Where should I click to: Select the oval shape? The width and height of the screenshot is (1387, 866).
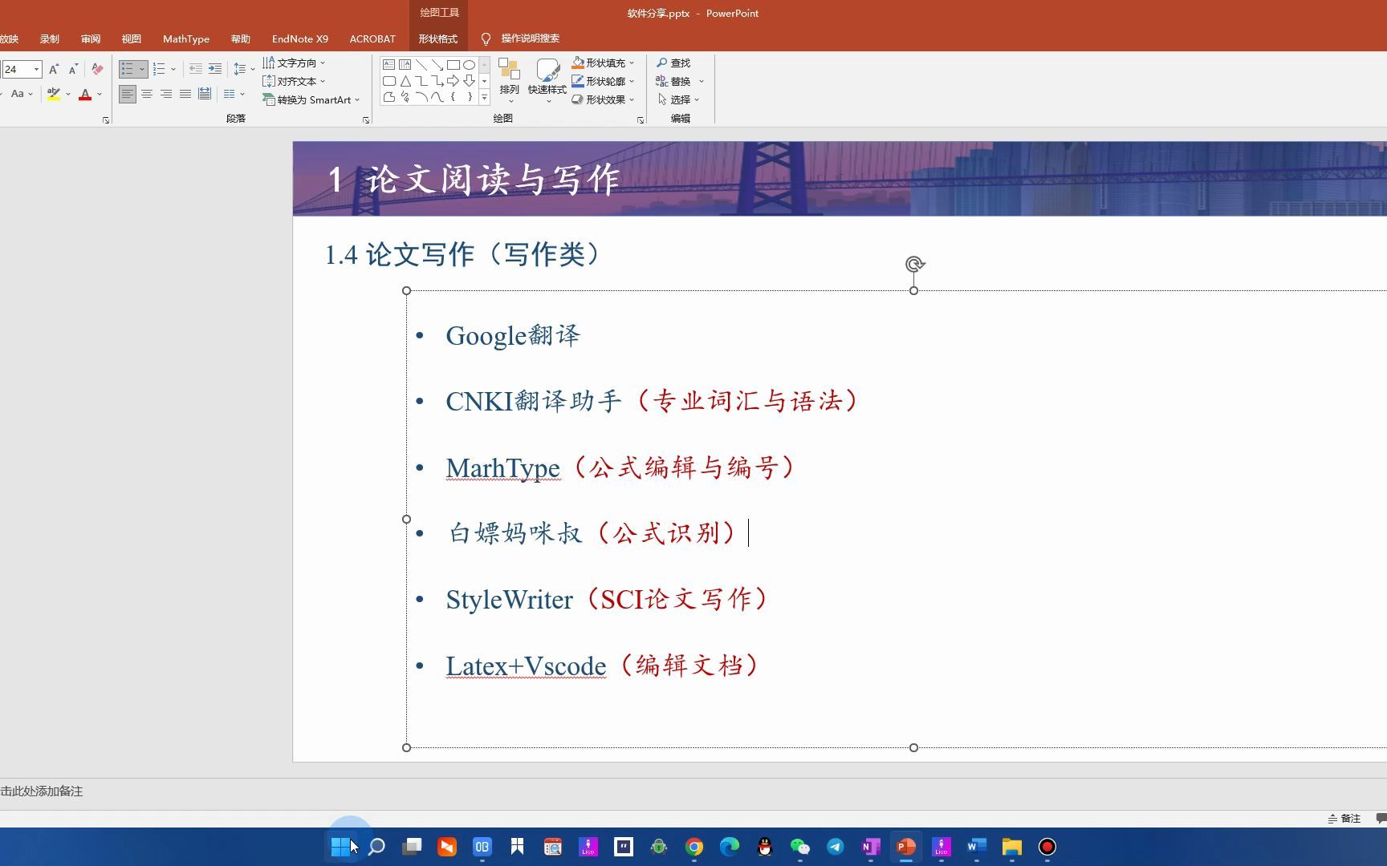pyautogui.click(x=469, y=64)
